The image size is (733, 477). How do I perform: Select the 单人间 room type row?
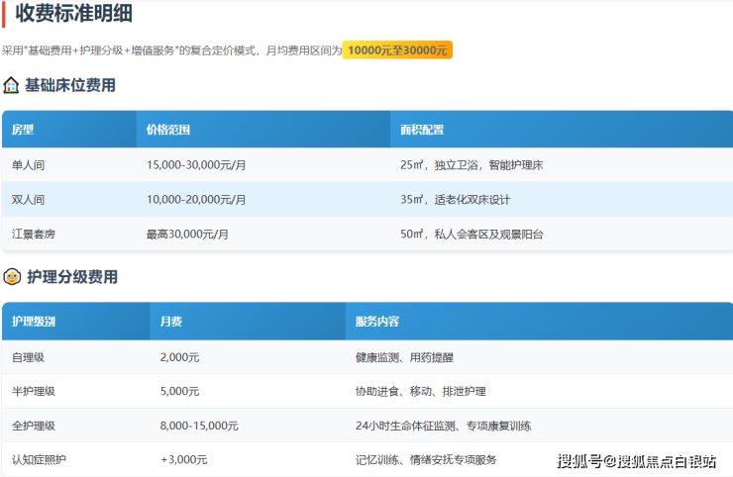28,165
